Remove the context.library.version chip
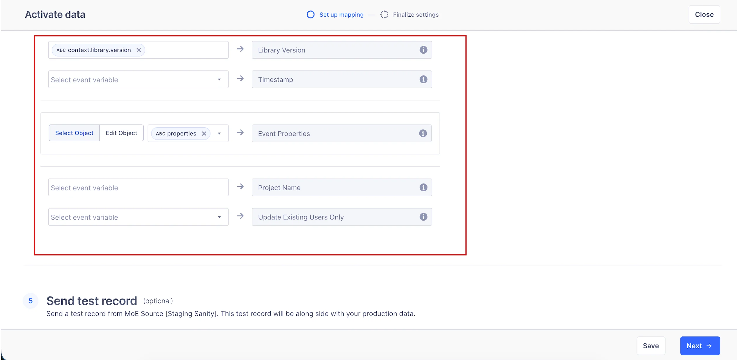 pos(139,50)
